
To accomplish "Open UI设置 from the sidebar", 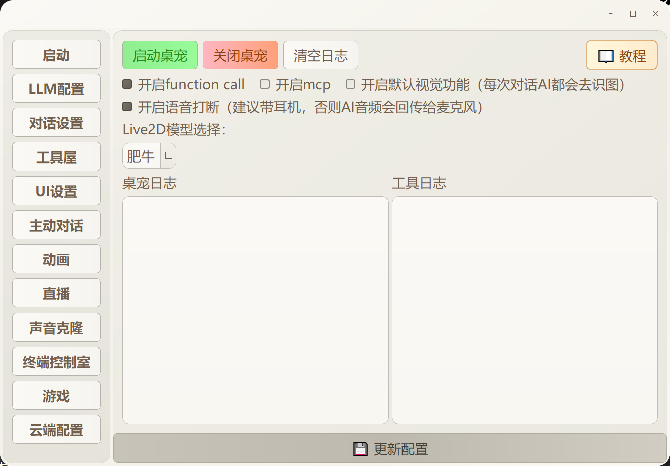I will click(x=56, y=191).
